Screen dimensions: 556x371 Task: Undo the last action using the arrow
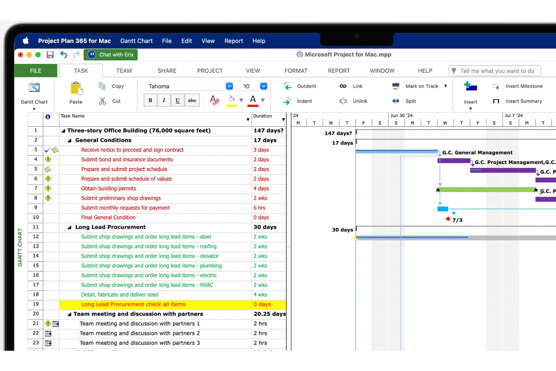point(63,55)
